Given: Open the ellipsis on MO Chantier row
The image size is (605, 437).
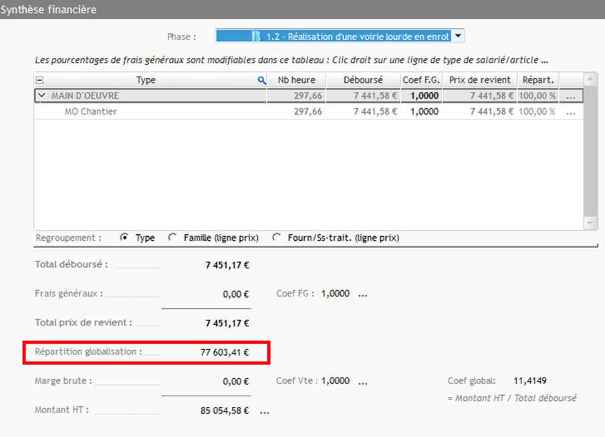Looking at the screenshot, I should pyautogui.click(x=570, y=112).
